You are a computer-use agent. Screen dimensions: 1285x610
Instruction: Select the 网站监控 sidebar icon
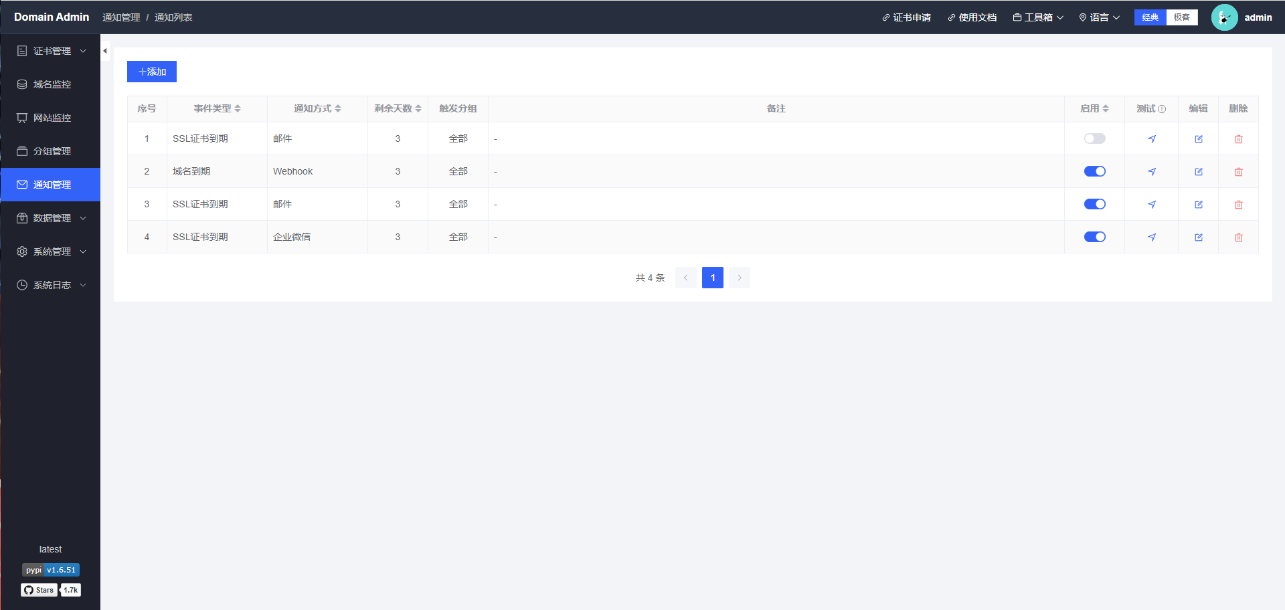coord(21,118)
